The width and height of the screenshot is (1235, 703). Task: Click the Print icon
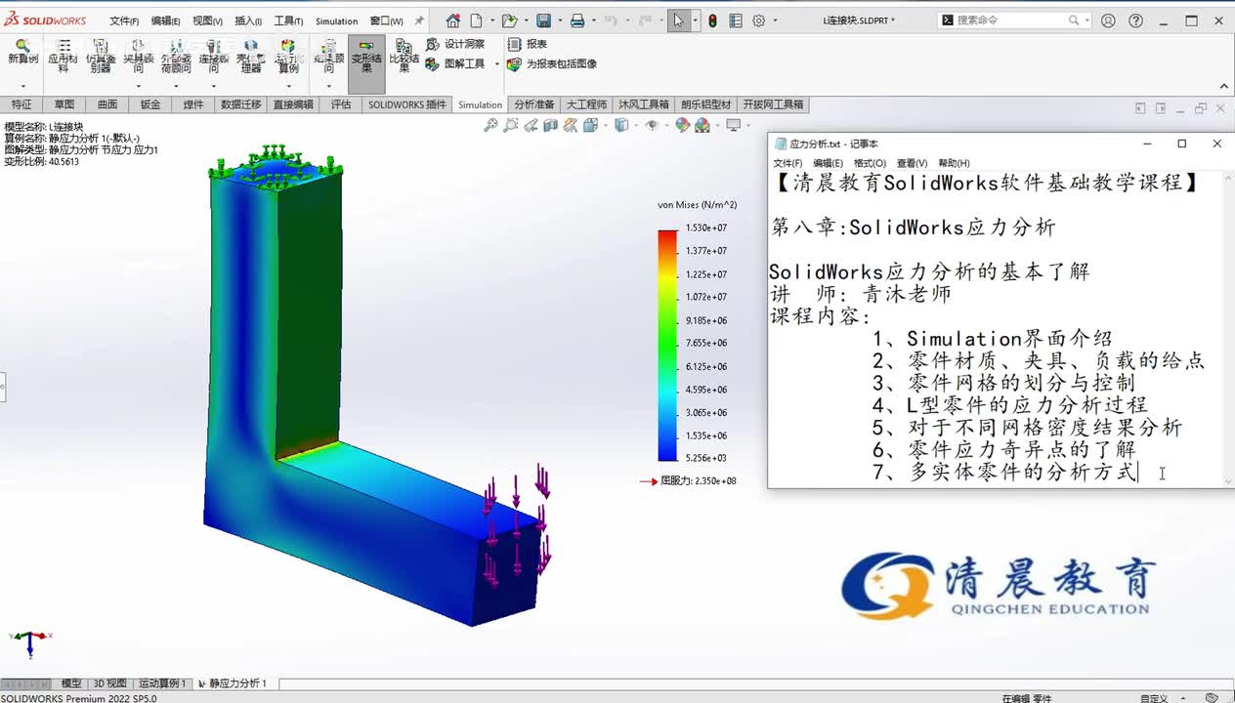[x=577, y=21]
